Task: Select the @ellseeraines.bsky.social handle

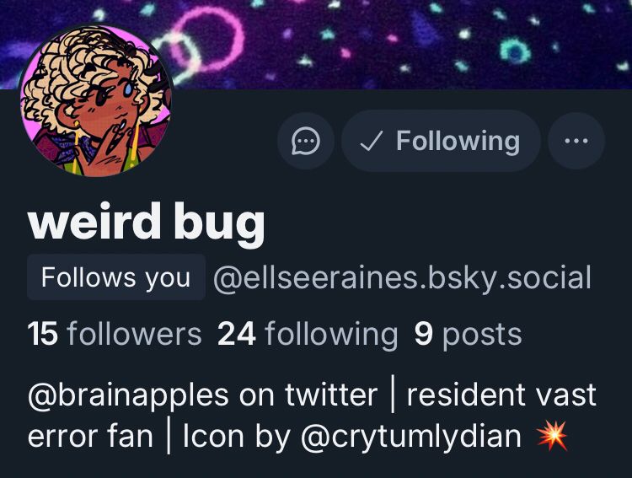Action: coord(402,277)
